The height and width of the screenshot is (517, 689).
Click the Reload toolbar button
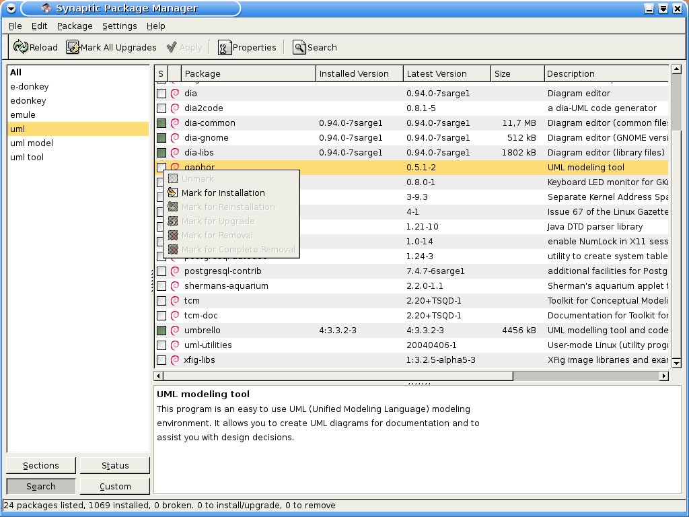point(36,47)
